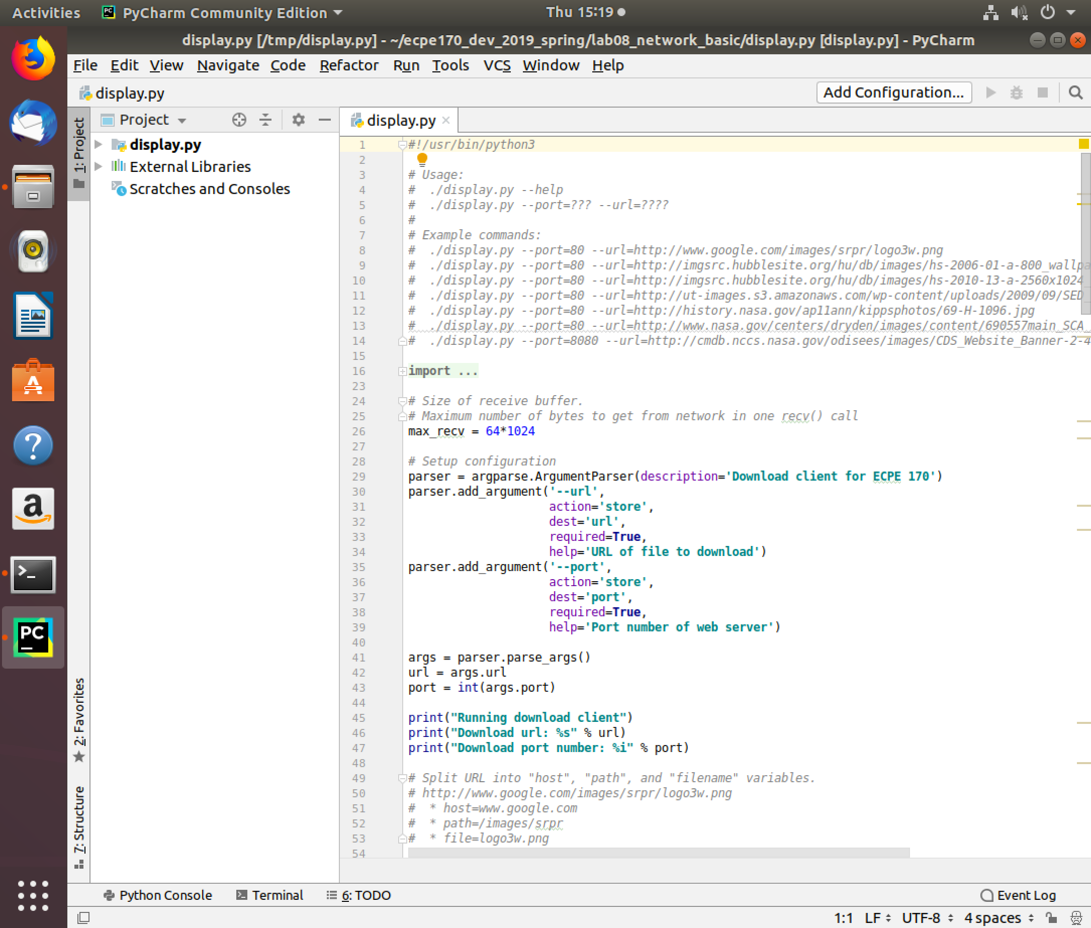Viewport: 1091px width, 928px height.
Task: Click the collapse all icon in Project panel
Action: click(x=265, y=120)
